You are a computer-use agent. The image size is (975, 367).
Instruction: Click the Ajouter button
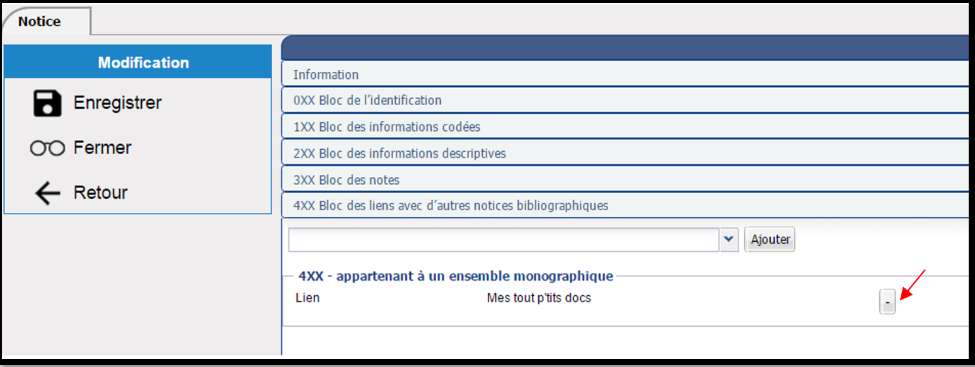point(770,240)
